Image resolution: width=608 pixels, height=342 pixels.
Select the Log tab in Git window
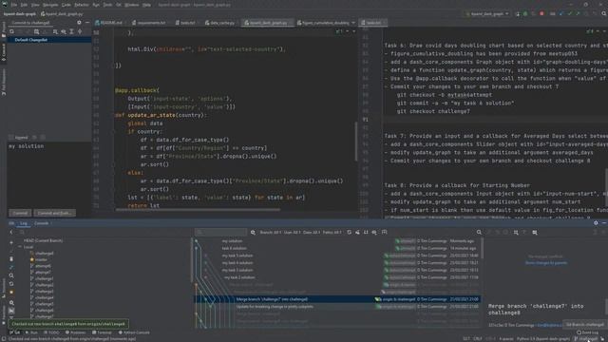click(24, 223)
